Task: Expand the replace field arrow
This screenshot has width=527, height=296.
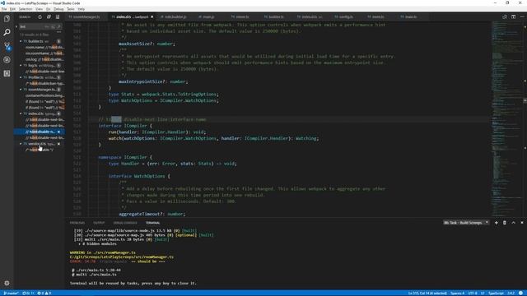Action: 16,26
